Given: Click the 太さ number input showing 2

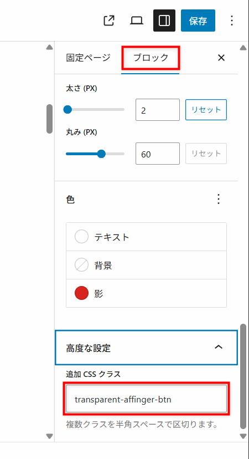Looking at the screenshot, I should point(158,110).
